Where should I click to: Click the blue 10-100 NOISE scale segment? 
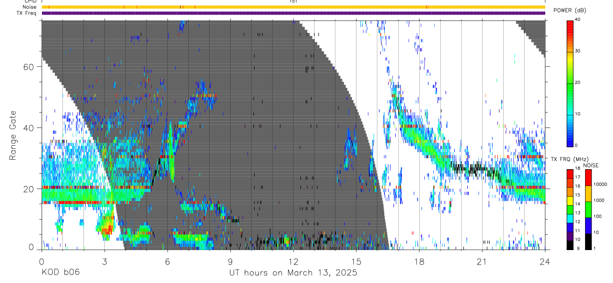[x=588, y=226]
